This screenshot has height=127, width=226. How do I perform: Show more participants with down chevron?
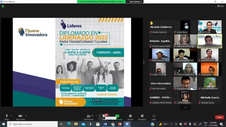pyautogui.click(x=185, y=107)
